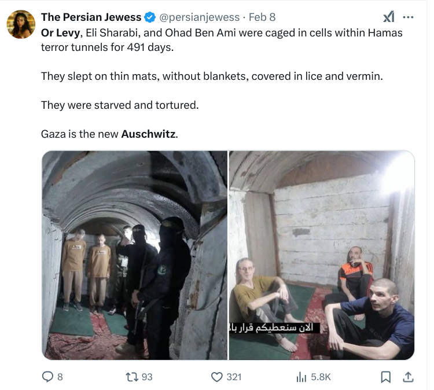Click the 5.8K views count

click(x=321, y=377)
